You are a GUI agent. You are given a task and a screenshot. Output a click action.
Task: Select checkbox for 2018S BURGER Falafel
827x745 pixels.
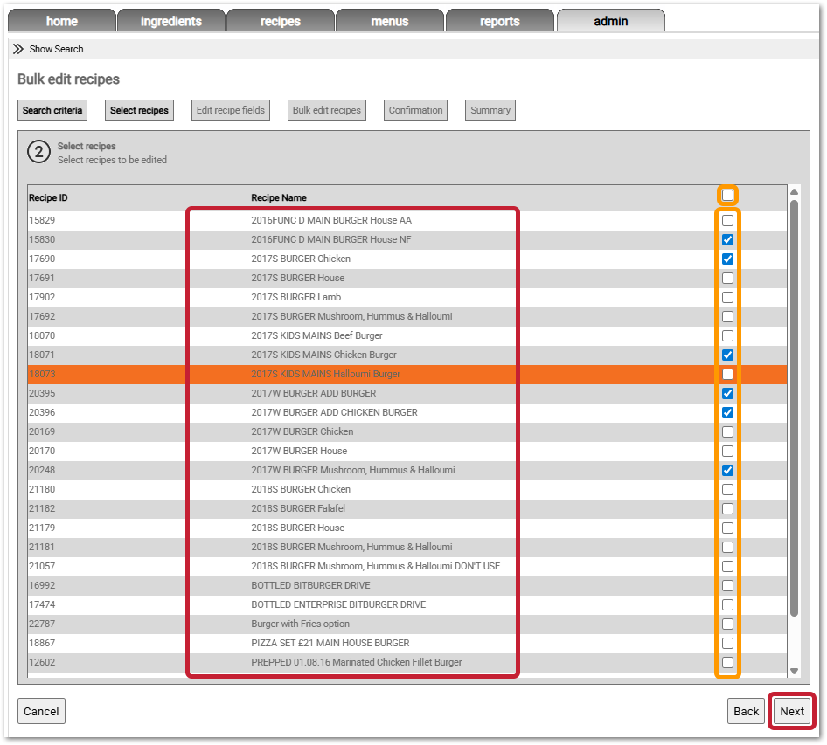click(727, 509)
